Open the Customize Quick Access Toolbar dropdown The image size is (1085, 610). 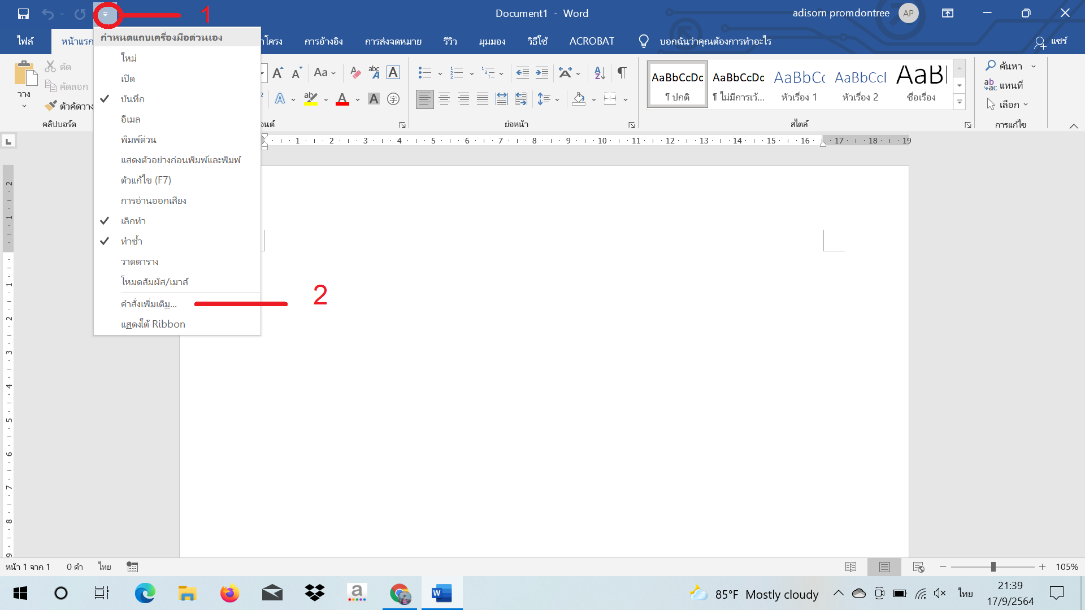[106, 14]
